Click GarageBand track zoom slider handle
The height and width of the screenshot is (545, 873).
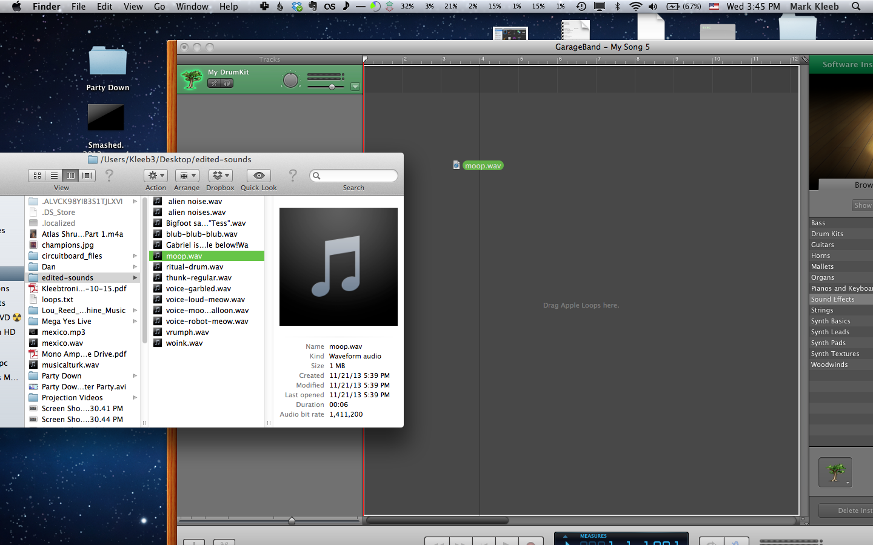tap(292, 520)
